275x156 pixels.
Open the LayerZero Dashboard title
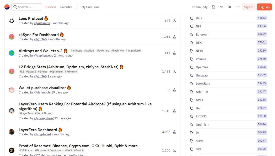point(38,130)
